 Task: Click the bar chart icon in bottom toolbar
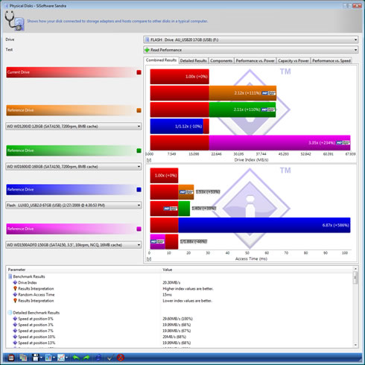tap(48, 358)
